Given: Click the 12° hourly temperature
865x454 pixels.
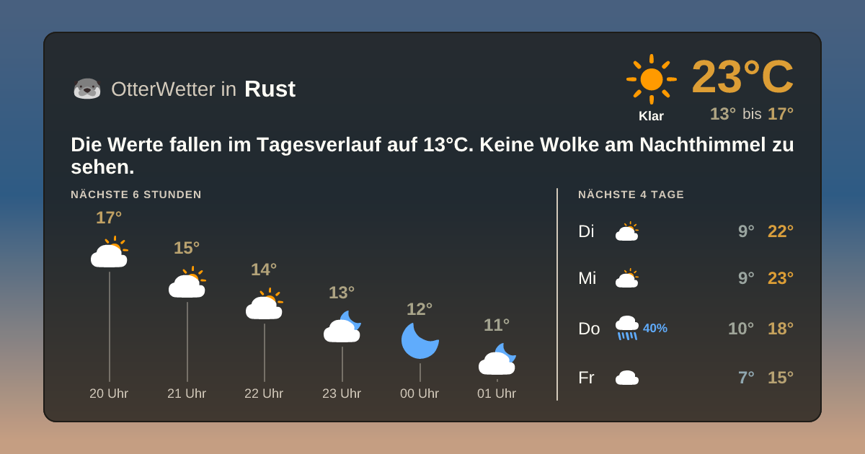Looking at the screenshot, I should click(420, 309).
